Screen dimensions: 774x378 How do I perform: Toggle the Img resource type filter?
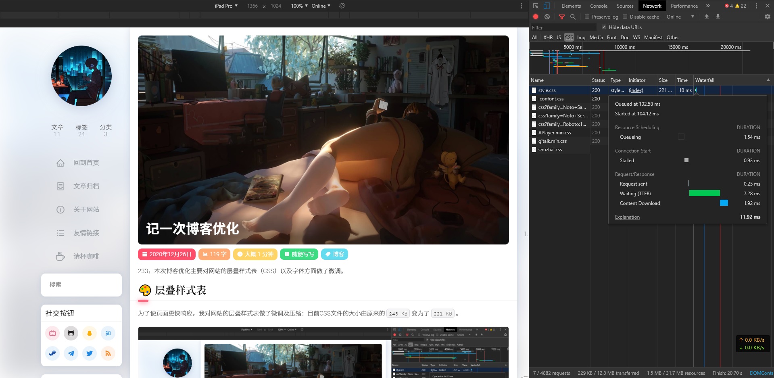pyautogui.click(x=581, y=37)
